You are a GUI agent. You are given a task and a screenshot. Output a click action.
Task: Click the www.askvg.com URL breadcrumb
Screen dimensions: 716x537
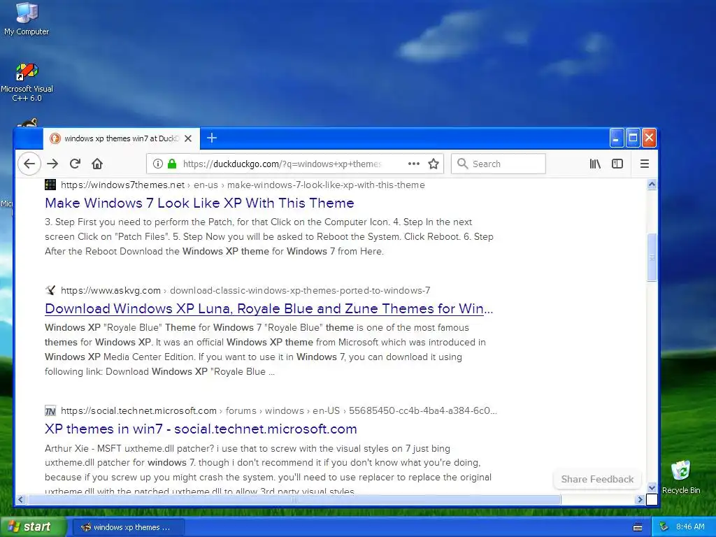[245, 290]
